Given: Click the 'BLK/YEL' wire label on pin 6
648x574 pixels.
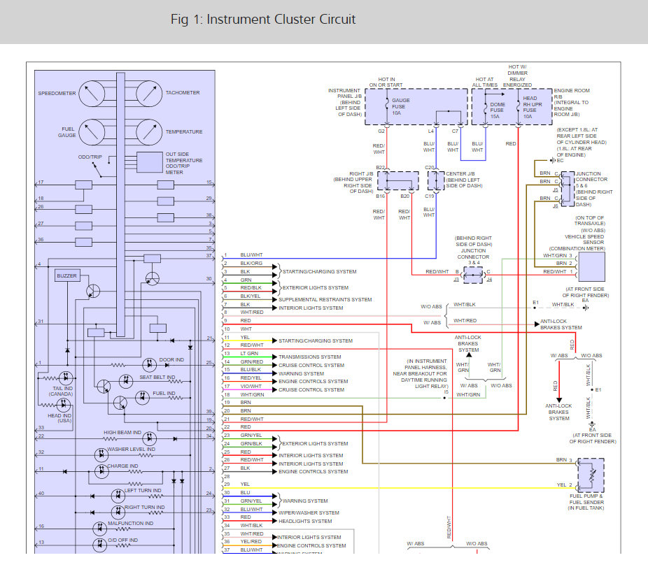Looking at the screenshot, I should point(251,296).
